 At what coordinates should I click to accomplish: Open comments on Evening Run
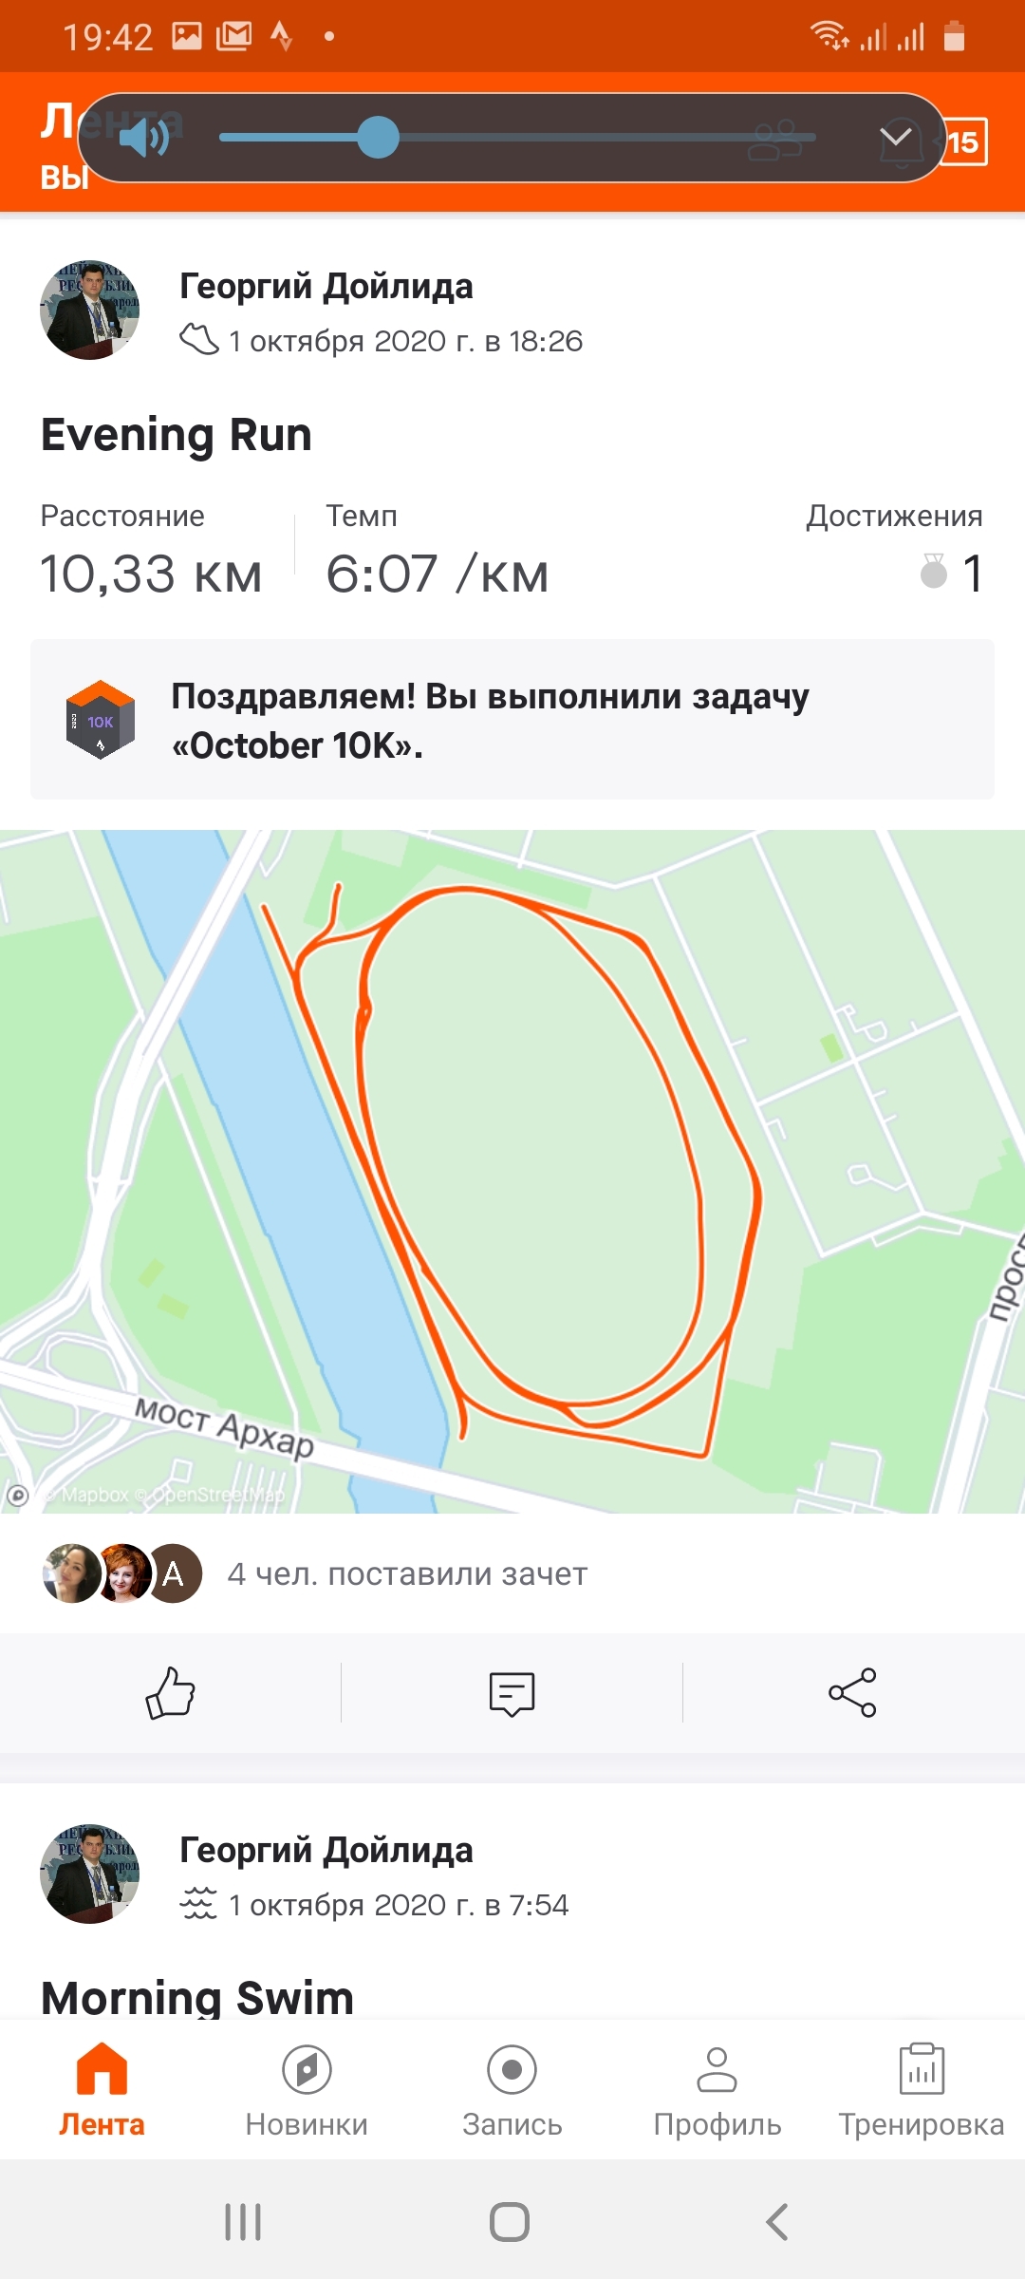click(512, 1693)
